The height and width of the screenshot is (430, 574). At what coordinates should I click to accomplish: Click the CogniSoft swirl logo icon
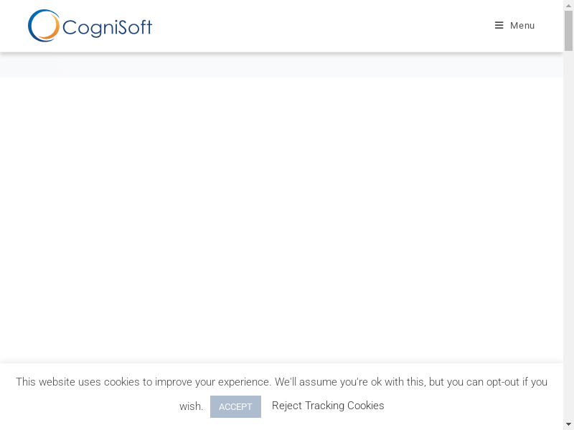43,26
